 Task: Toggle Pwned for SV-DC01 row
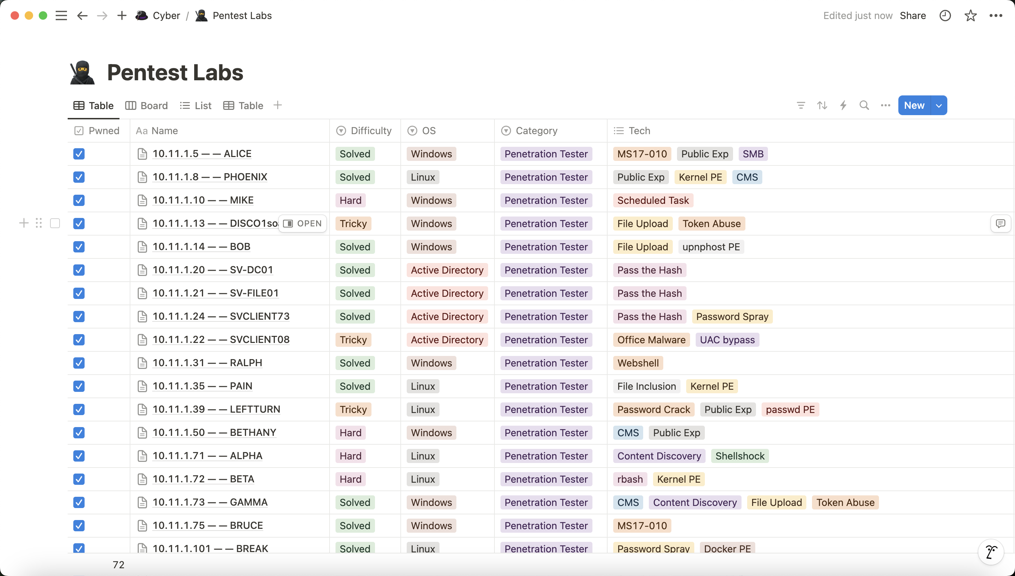[x=79, y=270]
